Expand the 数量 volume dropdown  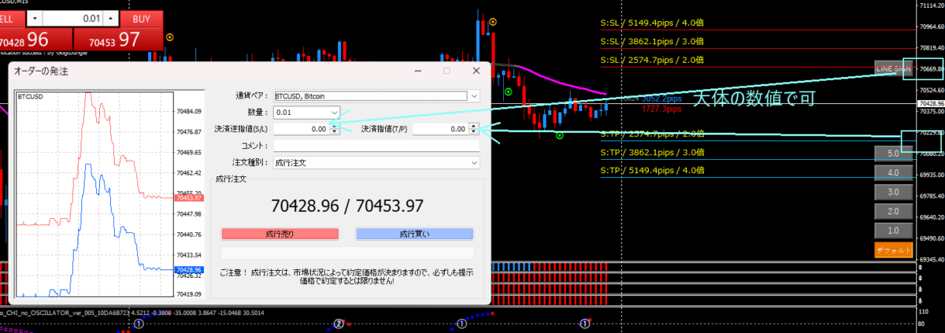pos(335,113)
